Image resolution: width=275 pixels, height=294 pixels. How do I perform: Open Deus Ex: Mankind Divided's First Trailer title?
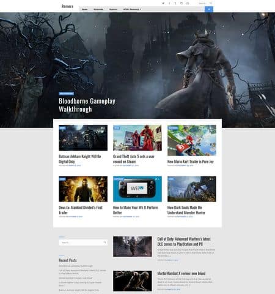pos(81,210)
